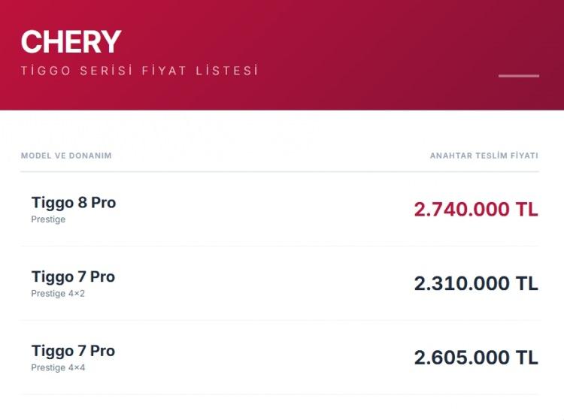The image size is (564, 420).
Task: Click the CHERY brand heading
Action: click(71, 42)
